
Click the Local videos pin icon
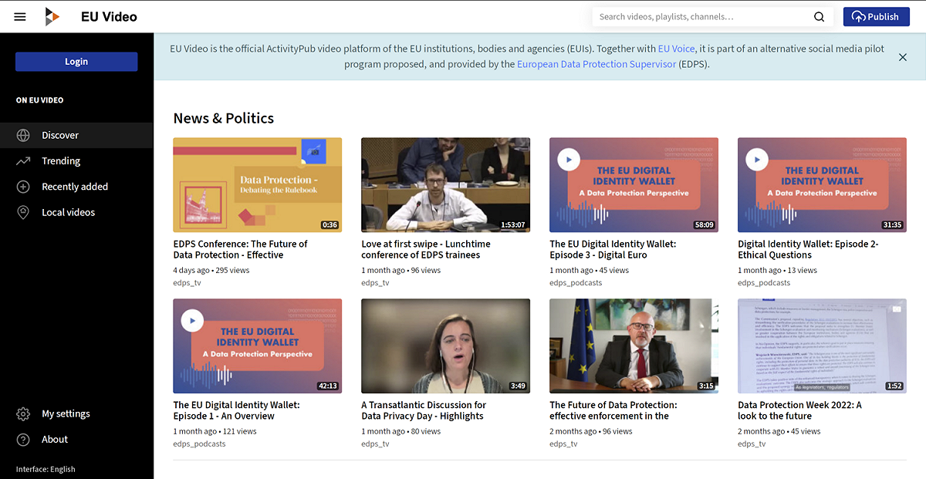click(24, 212)
